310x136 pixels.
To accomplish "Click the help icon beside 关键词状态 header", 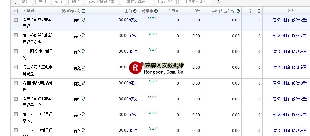I will [x=83, y=11].
